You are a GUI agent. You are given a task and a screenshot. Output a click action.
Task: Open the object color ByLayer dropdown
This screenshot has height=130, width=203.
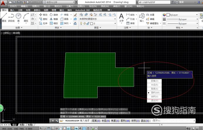[182, 15]
